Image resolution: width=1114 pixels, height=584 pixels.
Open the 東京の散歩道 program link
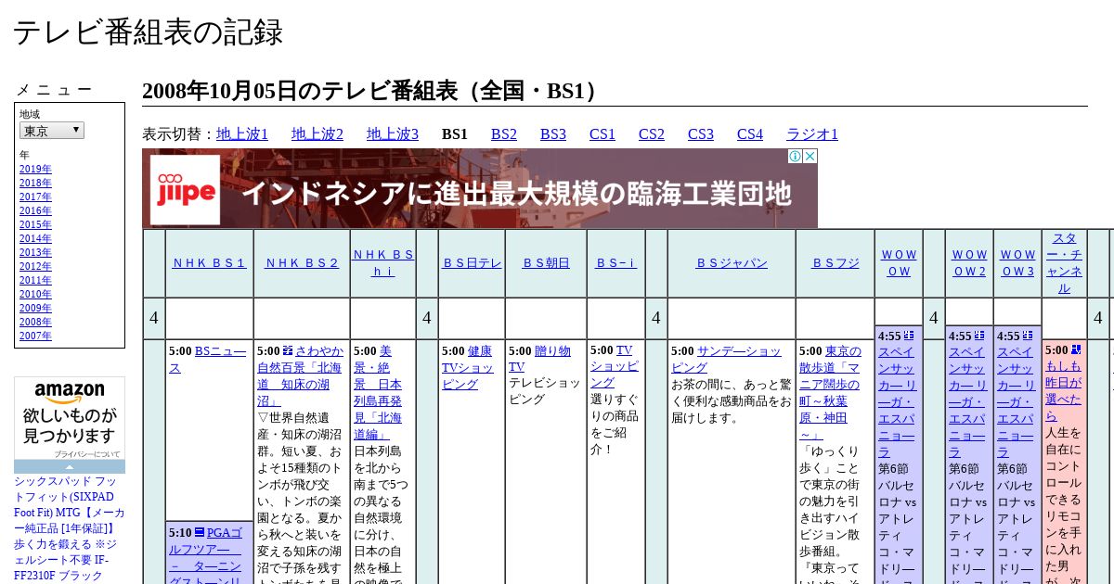(x=830, y=393)
